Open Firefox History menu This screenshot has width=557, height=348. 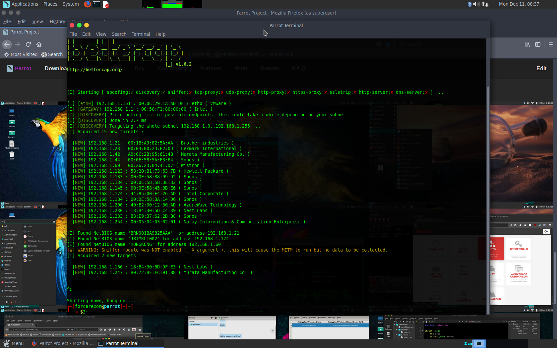tap(57, 22)
